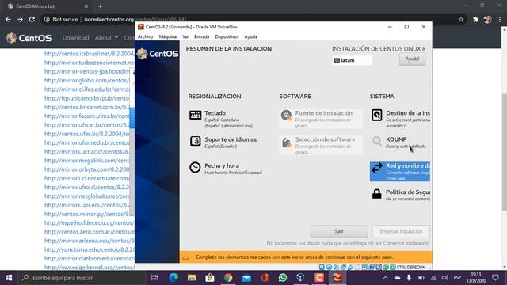507x285 pixels.
Task: Open Red y nombre network settings
Action: pyautogui.click(x=399, y=172)
